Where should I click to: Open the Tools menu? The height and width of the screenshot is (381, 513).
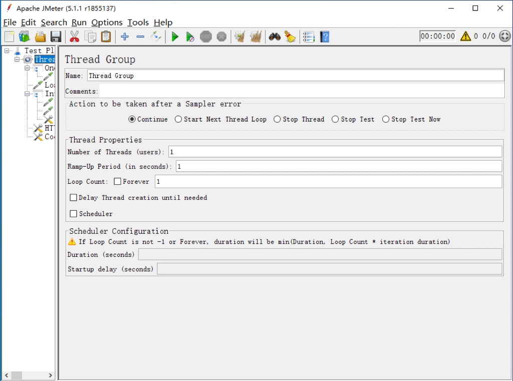click(138, 23)
